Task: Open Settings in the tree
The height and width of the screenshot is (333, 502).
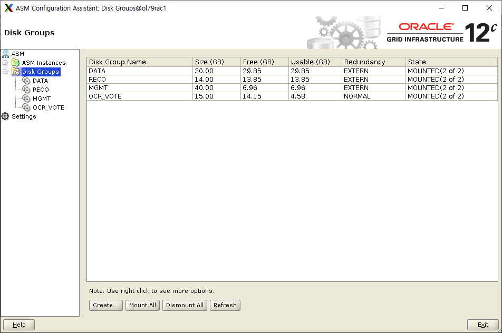Action: pos(24,116)
